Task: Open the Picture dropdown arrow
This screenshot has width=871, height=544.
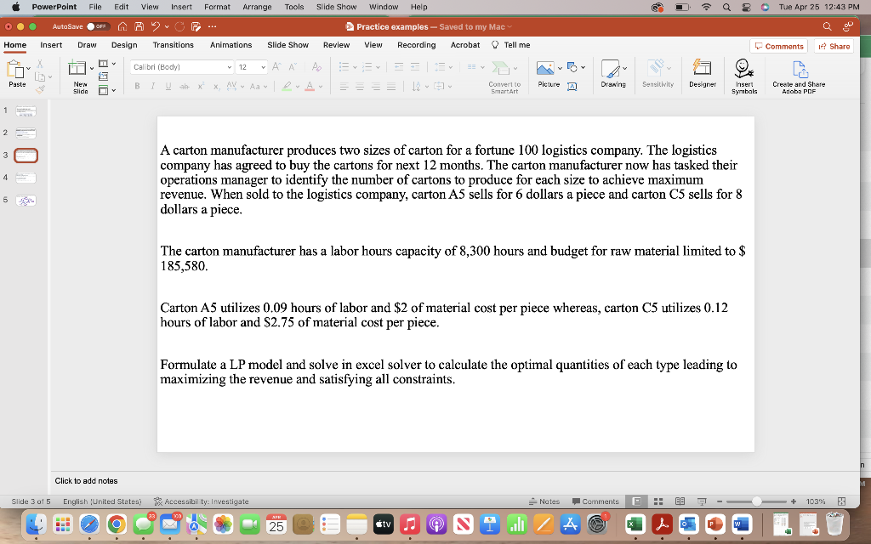Action: (x=560, y=68)
